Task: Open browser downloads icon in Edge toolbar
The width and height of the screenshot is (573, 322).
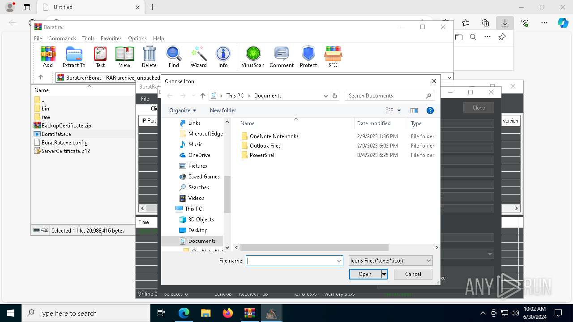Action: point(505,23)
